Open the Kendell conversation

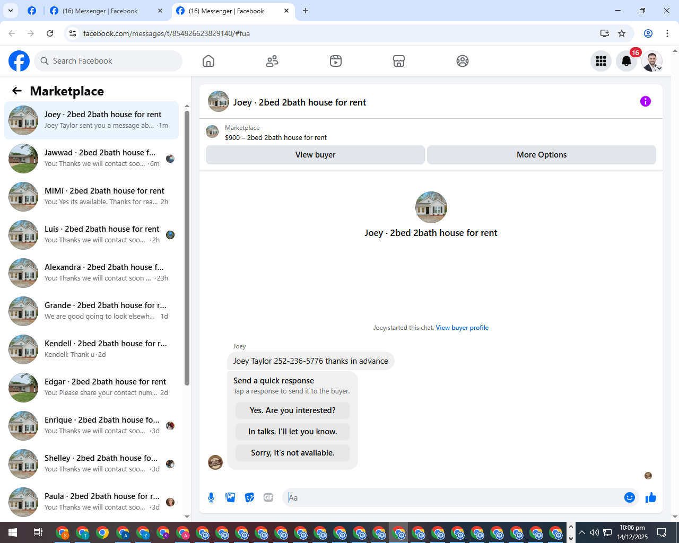(92, 349)
